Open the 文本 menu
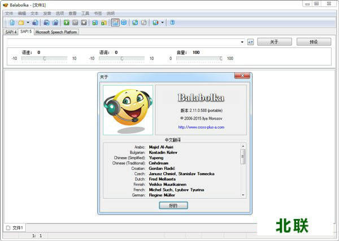Image resolution: width=339 pixels, height=241 pixels. (34, 14)
